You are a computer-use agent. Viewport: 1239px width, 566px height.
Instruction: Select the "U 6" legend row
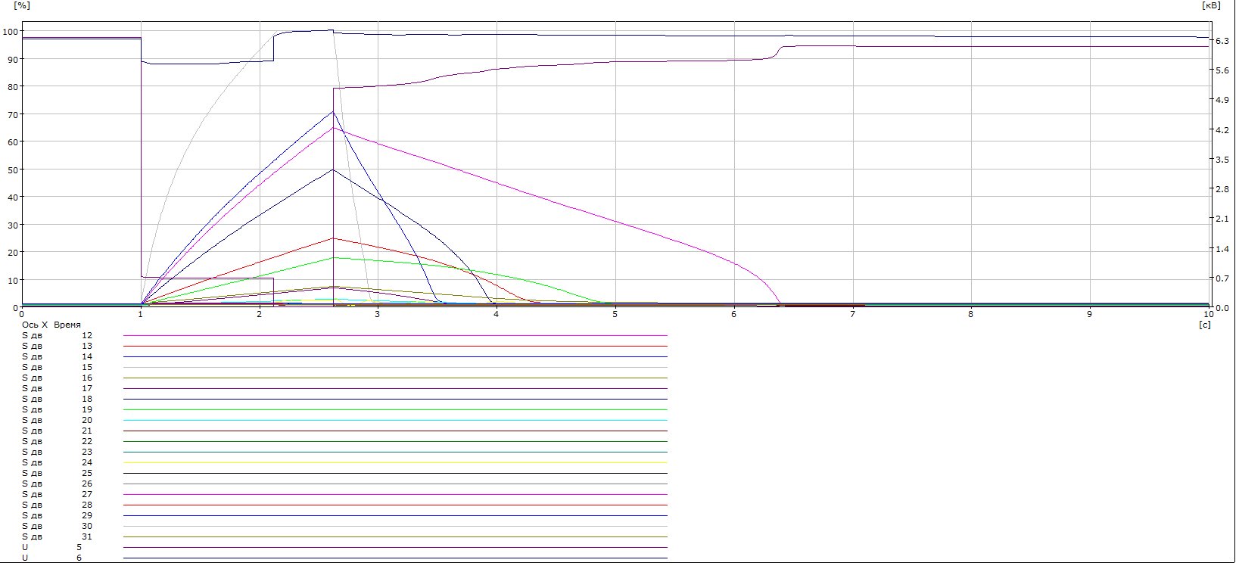[344, 558]
